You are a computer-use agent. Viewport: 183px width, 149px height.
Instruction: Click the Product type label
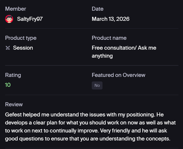point(21,38)
